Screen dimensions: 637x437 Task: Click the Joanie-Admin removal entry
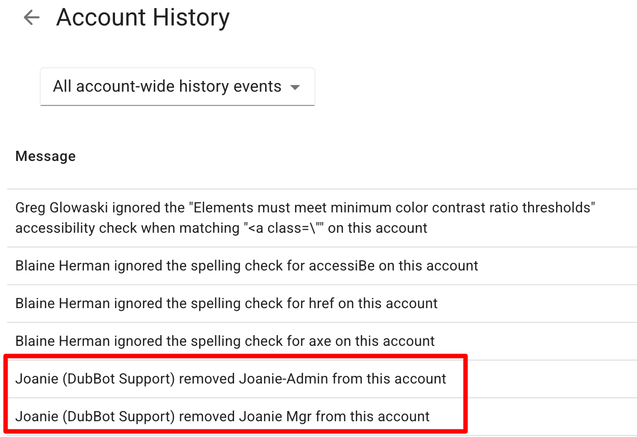(230, 378)
